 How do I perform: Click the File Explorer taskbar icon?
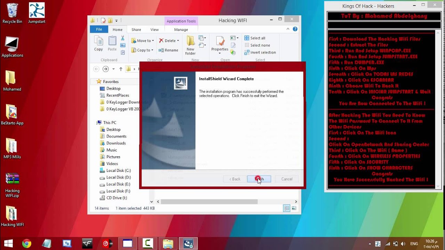168,243
